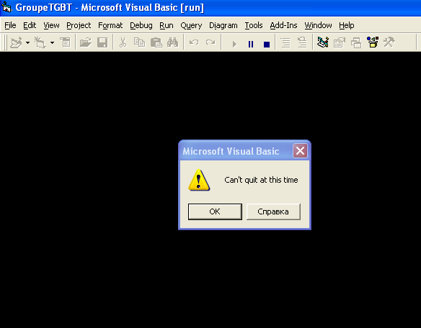Open the Properties Window icon
Image resolution: width=421 pixels, height=328 pixels.
pos(340,42)
